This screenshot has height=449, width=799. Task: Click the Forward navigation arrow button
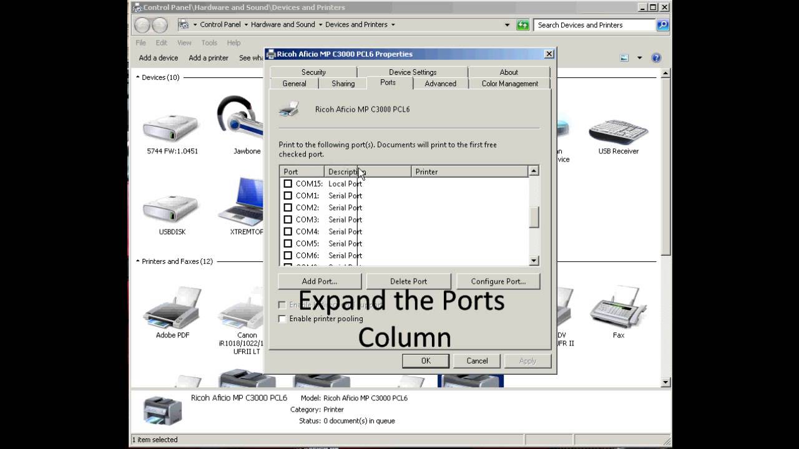coord(160,25)
